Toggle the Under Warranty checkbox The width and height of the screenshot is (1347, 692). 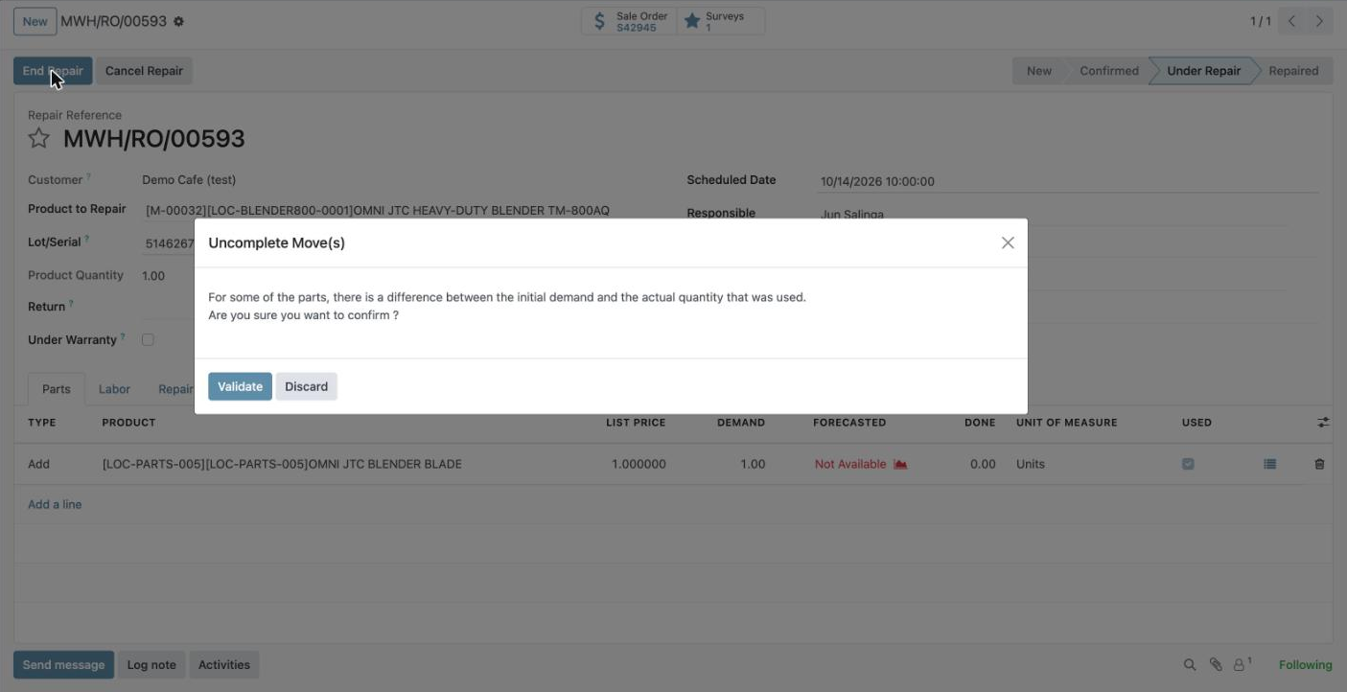(x=148, y=339)
